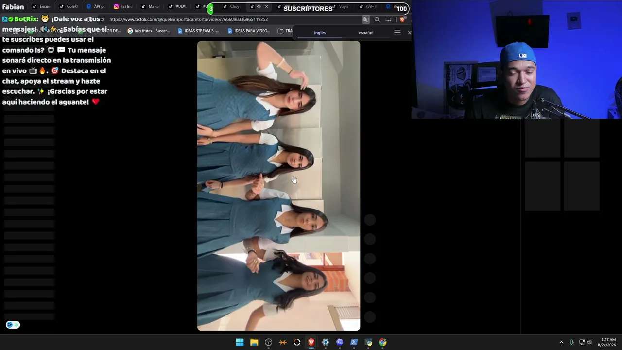Viewport: 622px width, 350px height.
Task: Click the streamer webcam overlay
Action: [x=516, y=59]
